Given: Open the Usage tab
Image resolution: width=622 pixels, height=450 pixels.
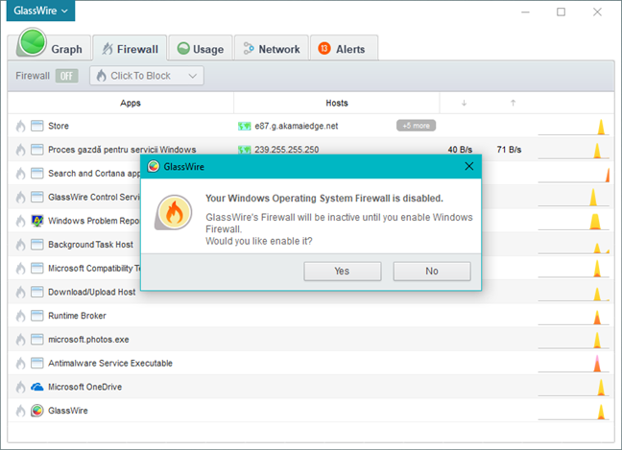Looking at the screenshot, I should [201, 48].
